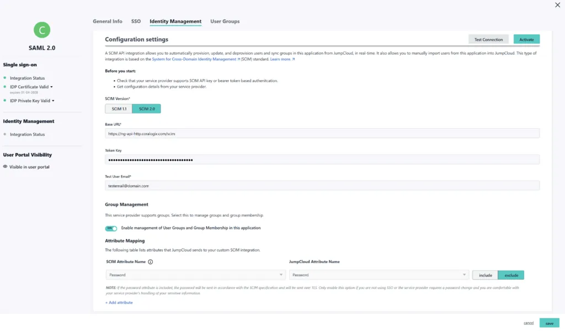Switch to the General Info tab
This screenshot has height=331, width=565.
pyautogui.click(x=108, y=22)
